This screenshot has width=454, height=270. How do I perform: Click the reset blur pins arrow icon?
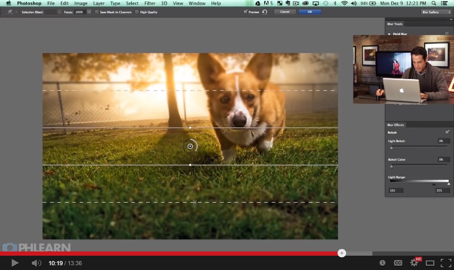(265, 12)
